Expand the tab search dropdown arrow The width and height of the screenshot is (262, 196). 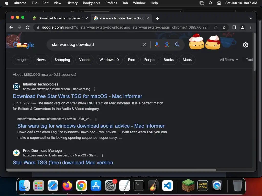click(251, 18)
